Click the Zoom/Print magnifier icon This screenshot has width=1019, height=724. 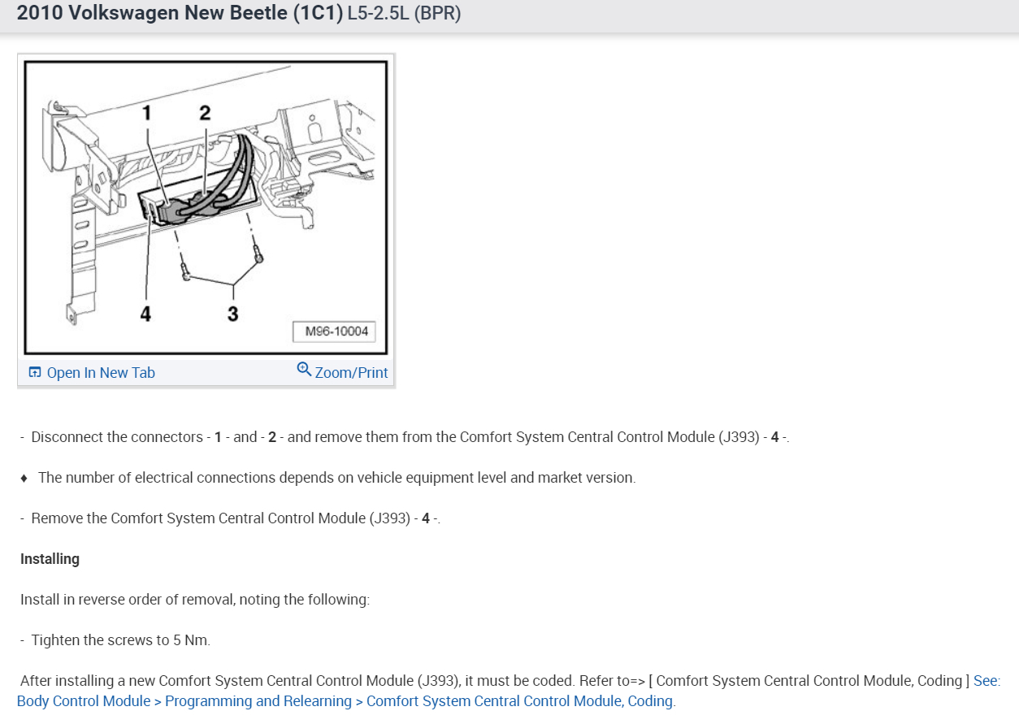(304, 370)
